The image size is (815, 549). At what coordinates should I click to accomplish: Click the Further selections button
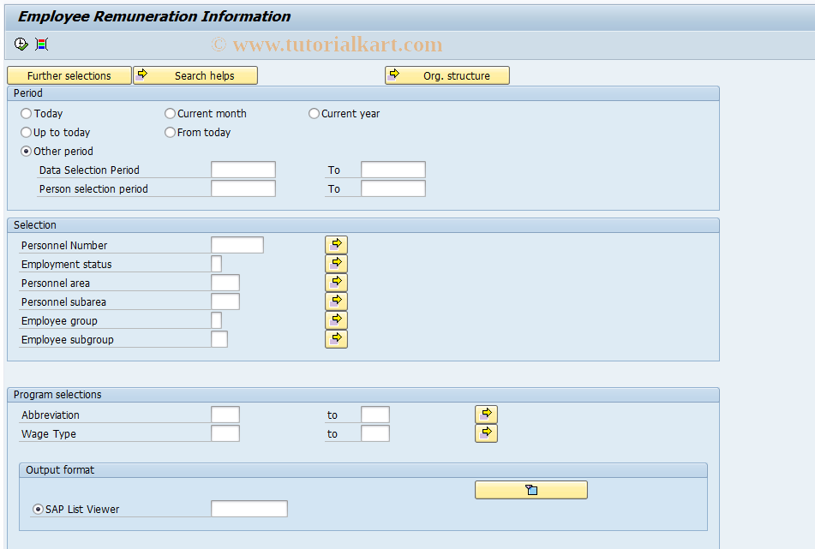69,75
